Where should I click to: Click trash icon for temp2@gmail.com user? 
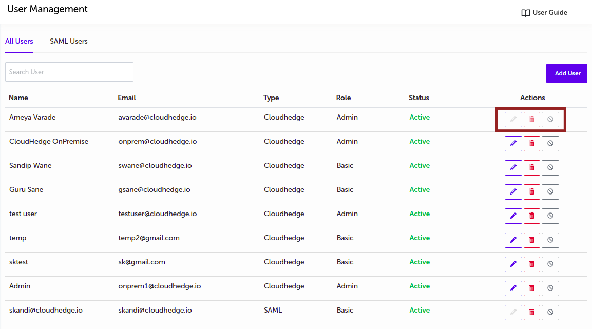pyautogui.click(x=531, y=240)
